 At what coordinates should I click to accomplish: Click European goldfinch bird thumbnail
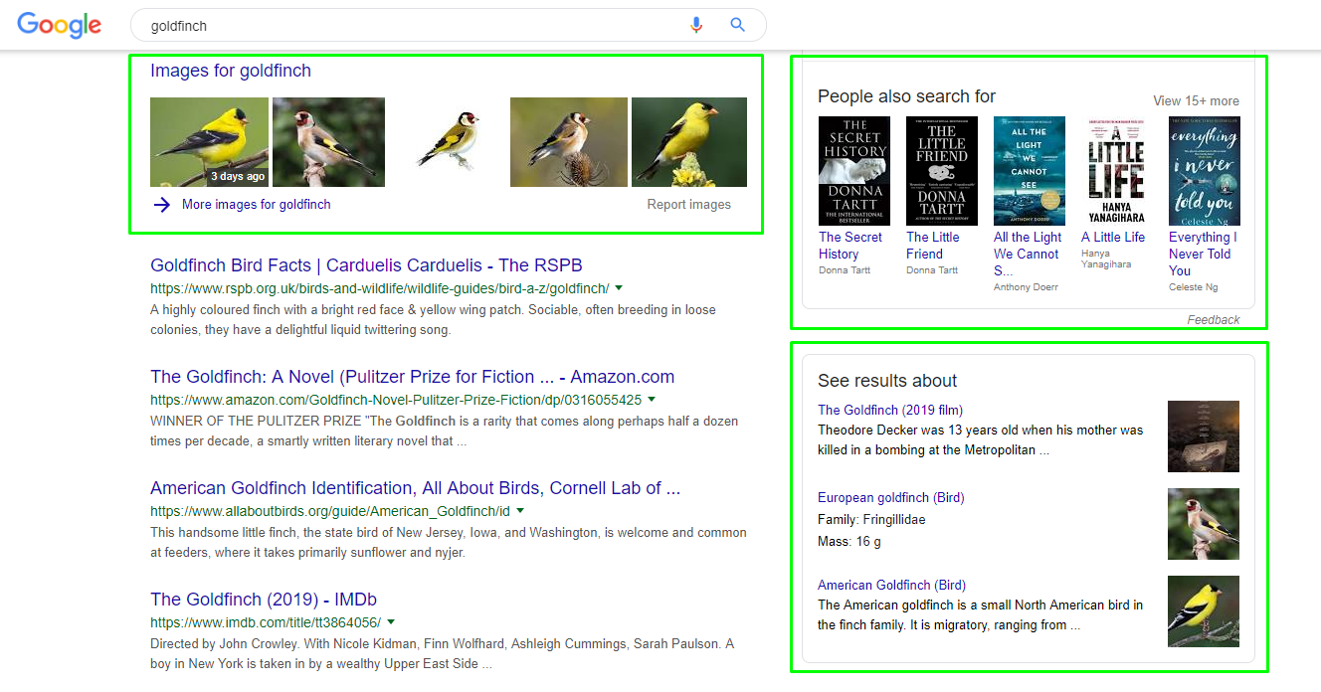tap(1204, 524)
